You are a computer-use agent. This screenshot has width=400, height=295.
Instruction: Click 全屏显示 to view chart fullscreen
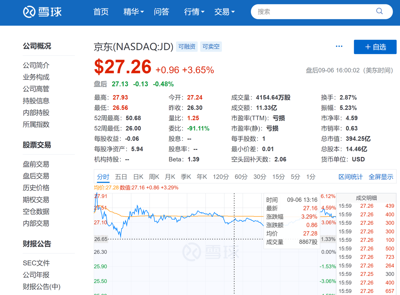pyautogui.click(x=381, y=177)
